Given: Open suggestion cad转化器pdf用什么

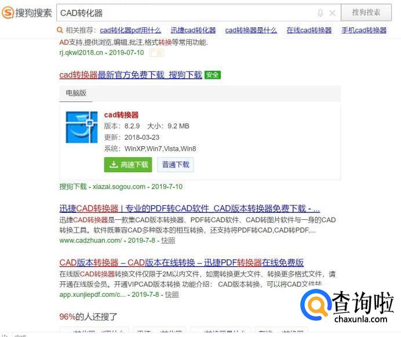Looking at the screenshot, I should 130,30.
